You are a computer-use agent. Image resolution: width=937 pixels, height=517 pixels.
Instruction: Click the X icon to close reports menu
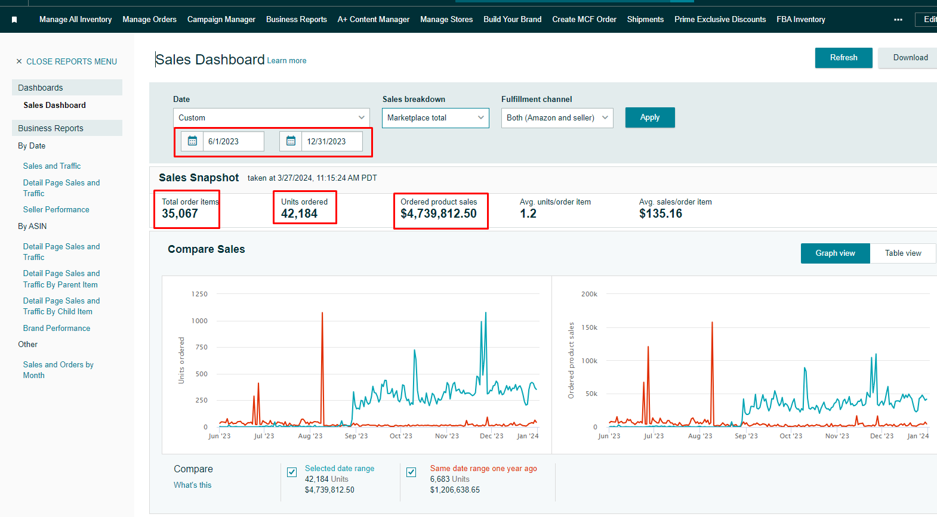point(19,61)
